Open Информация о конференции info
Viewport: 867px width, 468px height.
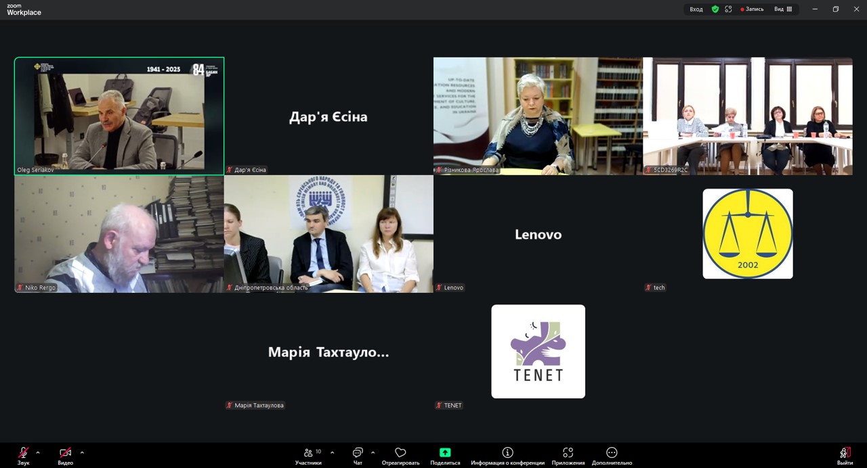click(507, 453)
